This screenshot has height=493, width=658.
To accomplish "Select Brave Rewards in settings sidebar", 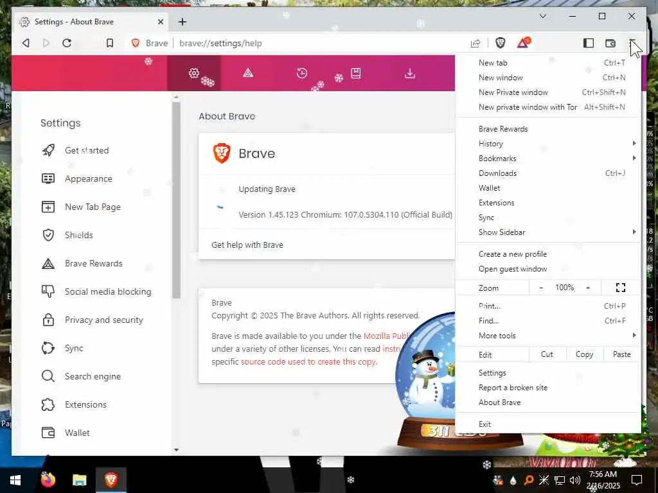I will coord(94,263).
